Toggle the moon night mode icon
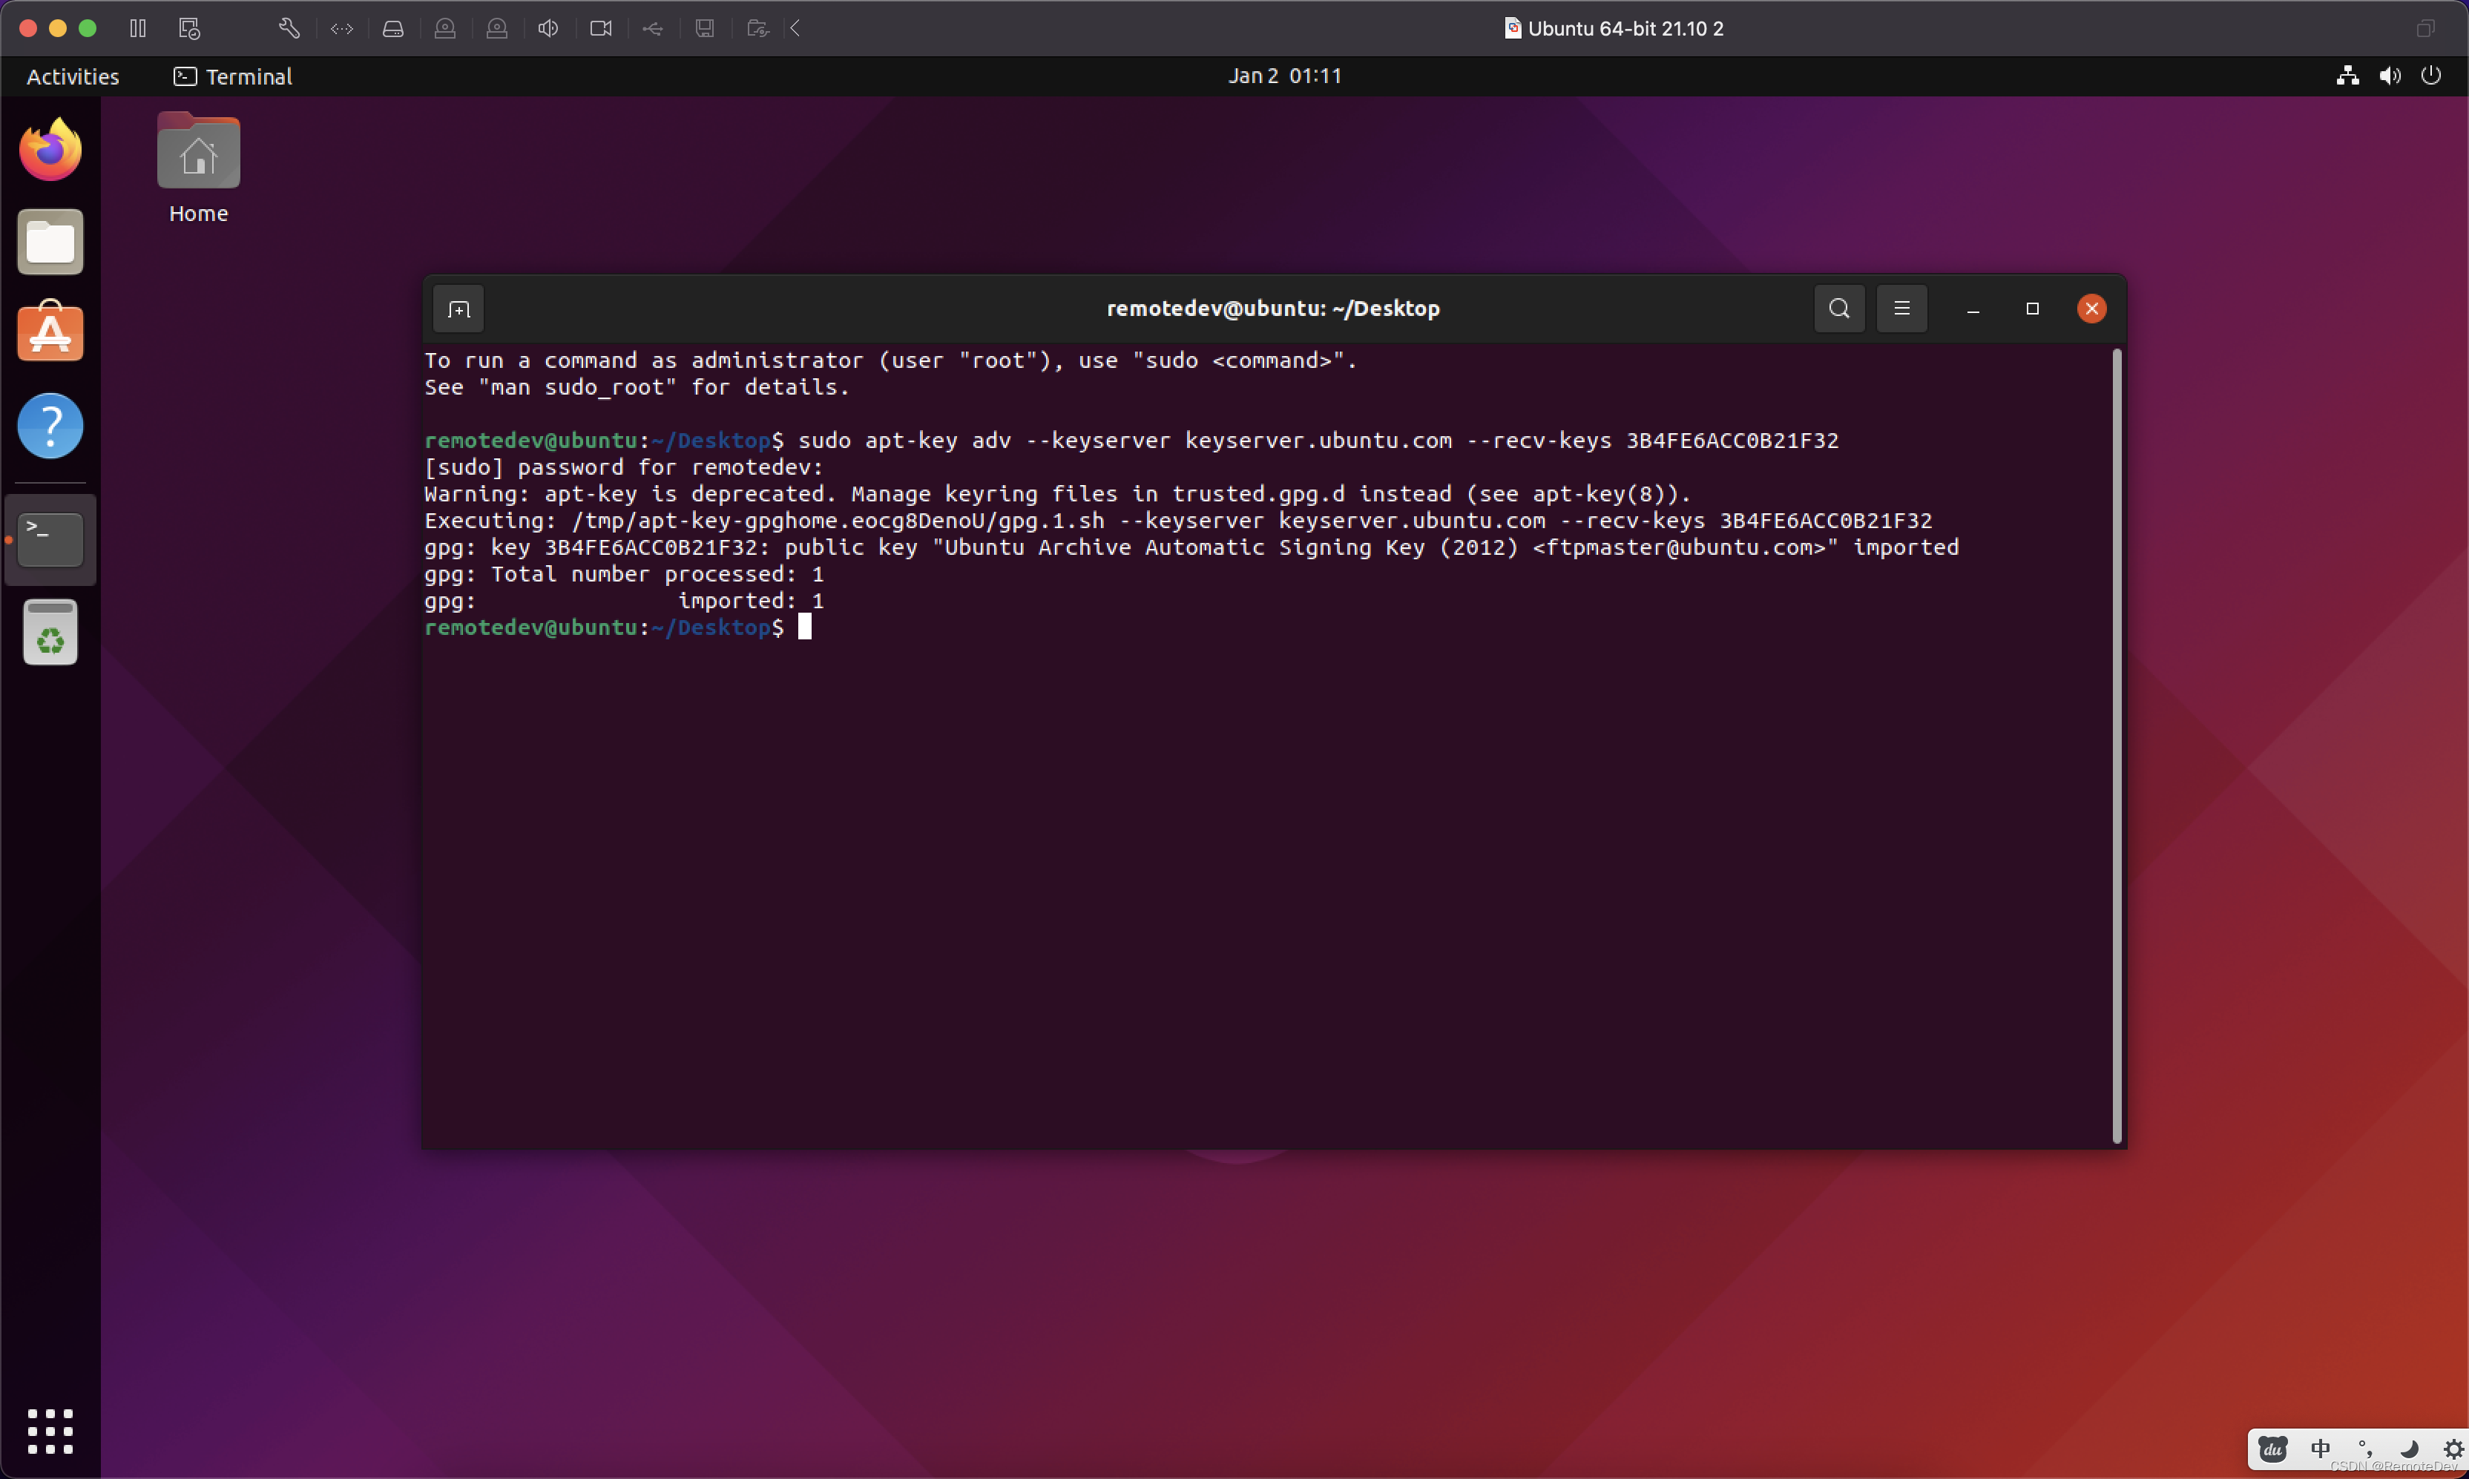 pos(2410,1448)
